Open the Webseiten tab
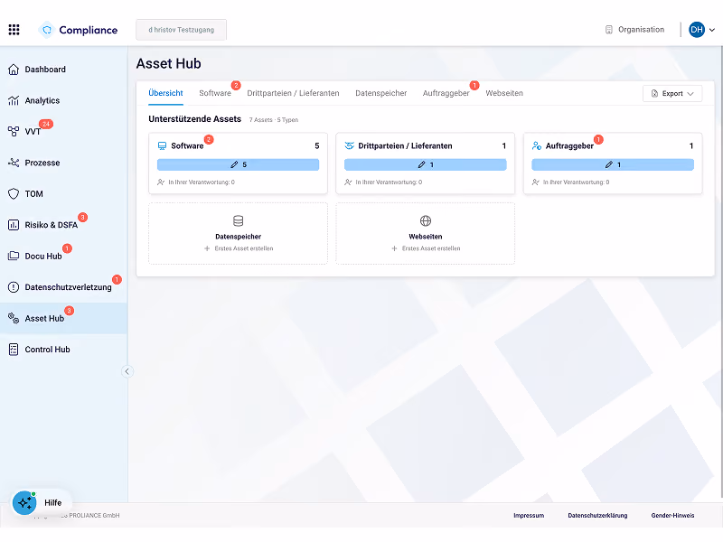723x542 pixels. click(x=504, y=94)
